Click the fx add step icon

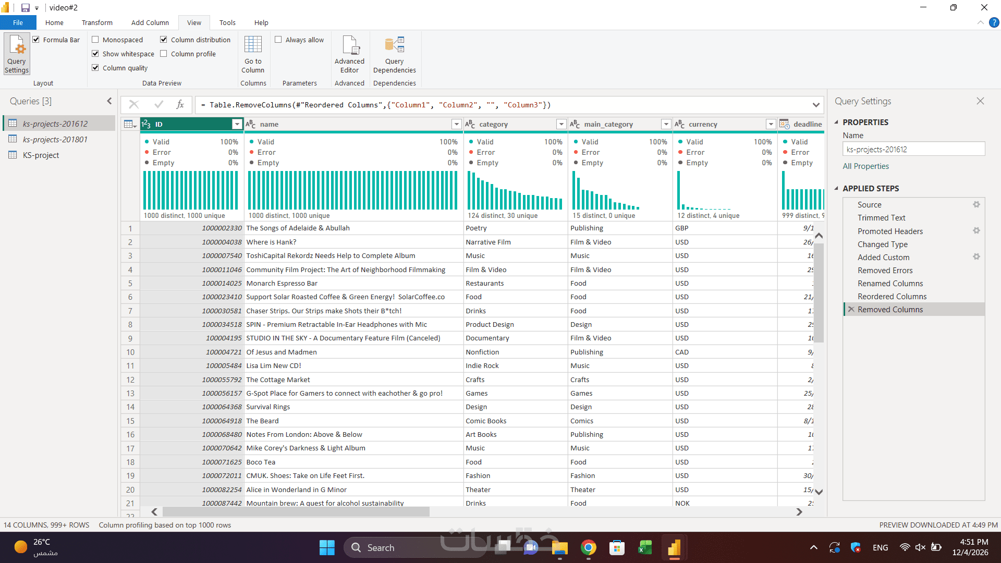180,105
